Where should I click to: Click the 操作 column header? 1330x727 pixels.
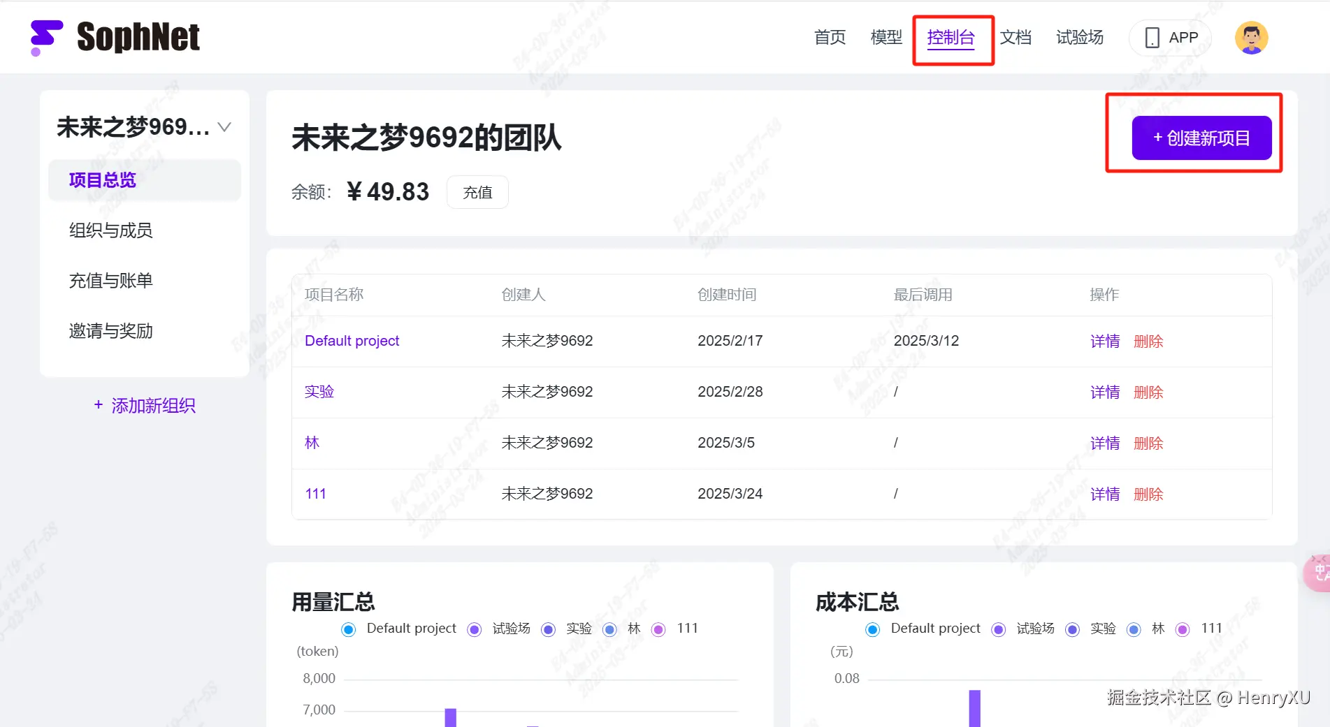pos(1104,295)
